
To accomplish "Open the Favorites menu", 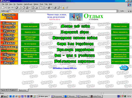I will click(x=20, y=4).
